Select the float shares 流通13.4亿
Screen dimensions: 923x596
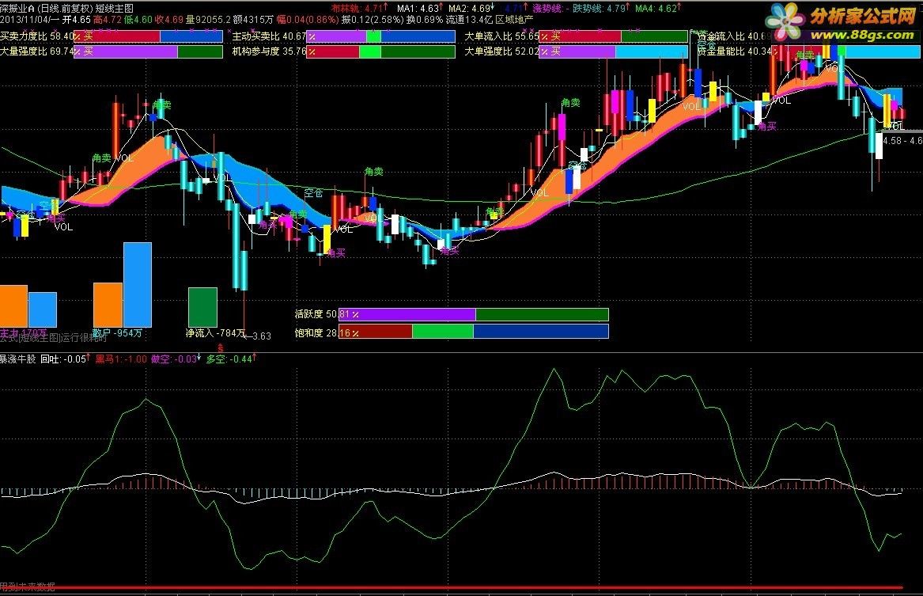(x=469, y=20)
